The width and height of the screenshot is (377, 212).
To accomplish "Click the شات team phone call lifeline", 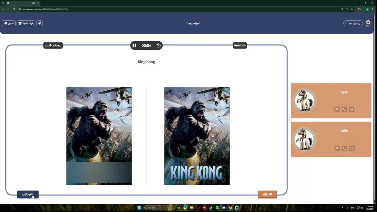I will pyautogui.click(x=344, y=148).
